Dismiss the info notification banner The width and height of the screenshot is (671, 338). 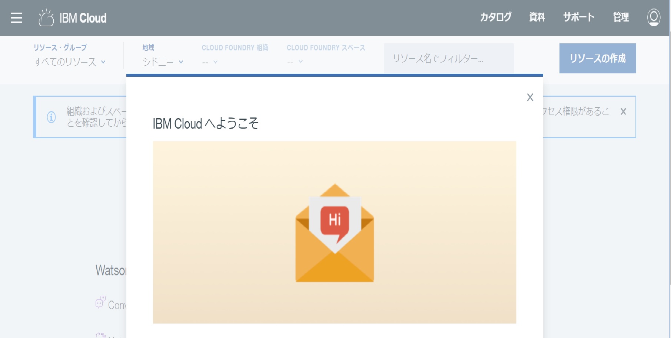point(623,112)
